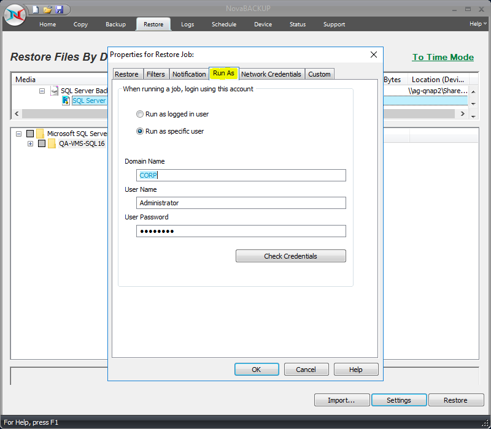The image size is (491, 429).
Task: Click Cancel in the properties dialog
Action: [x=306, y=370]
